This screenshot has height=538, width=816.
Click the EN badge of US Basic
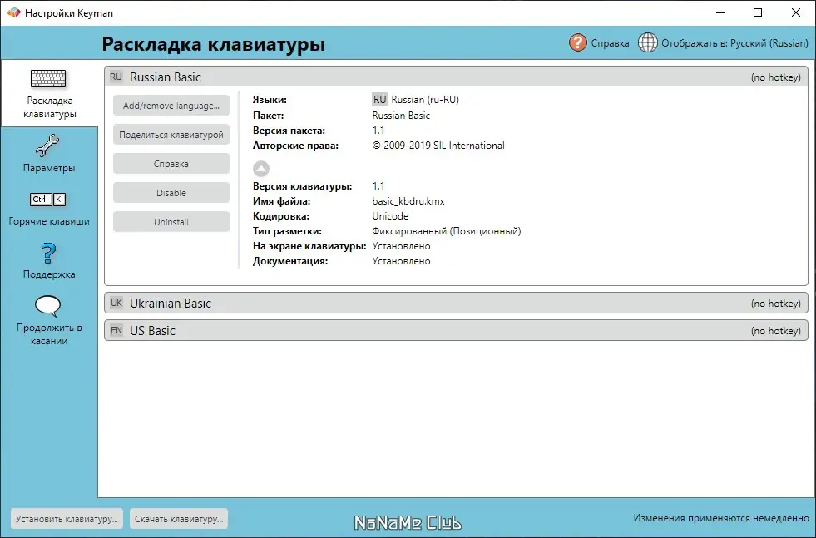[x=116, y=330]
